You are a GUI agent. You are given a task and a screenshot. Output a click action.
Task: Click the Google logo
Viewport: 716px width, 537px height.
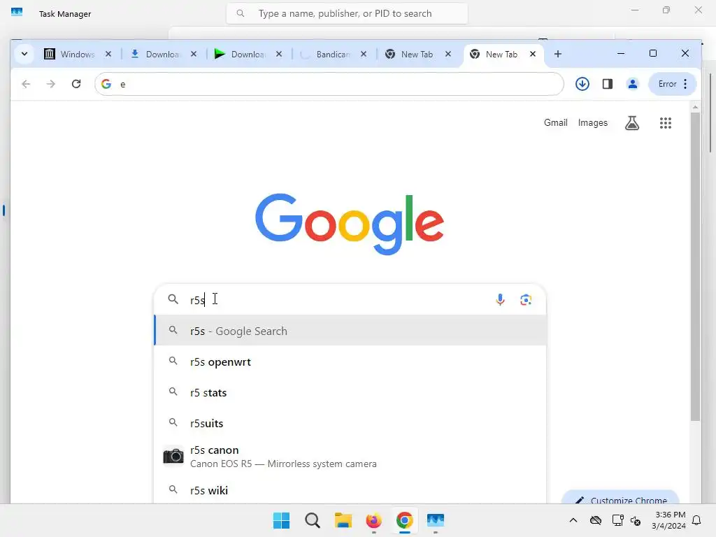[350, 224]
